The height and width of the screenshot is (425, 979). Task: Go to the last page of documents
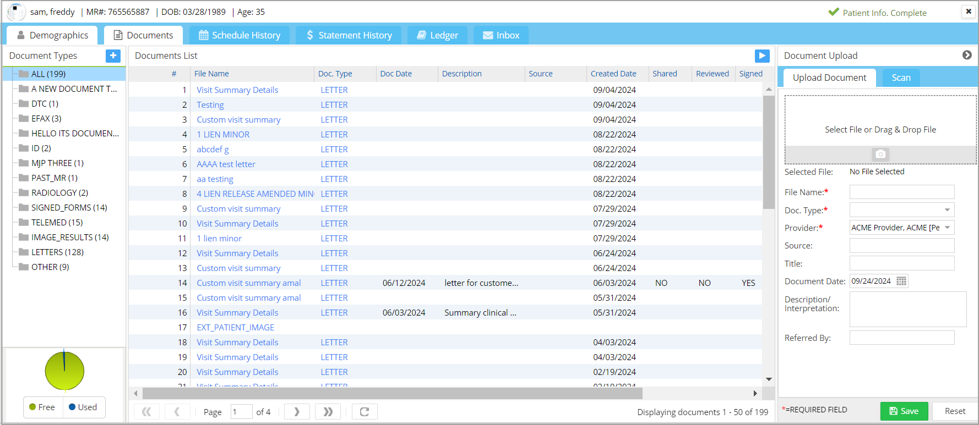coord(328,412)
